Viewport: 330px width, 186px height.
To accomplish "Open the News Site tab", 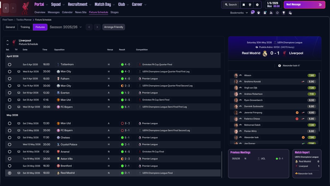I will click(x=81, y=12).
